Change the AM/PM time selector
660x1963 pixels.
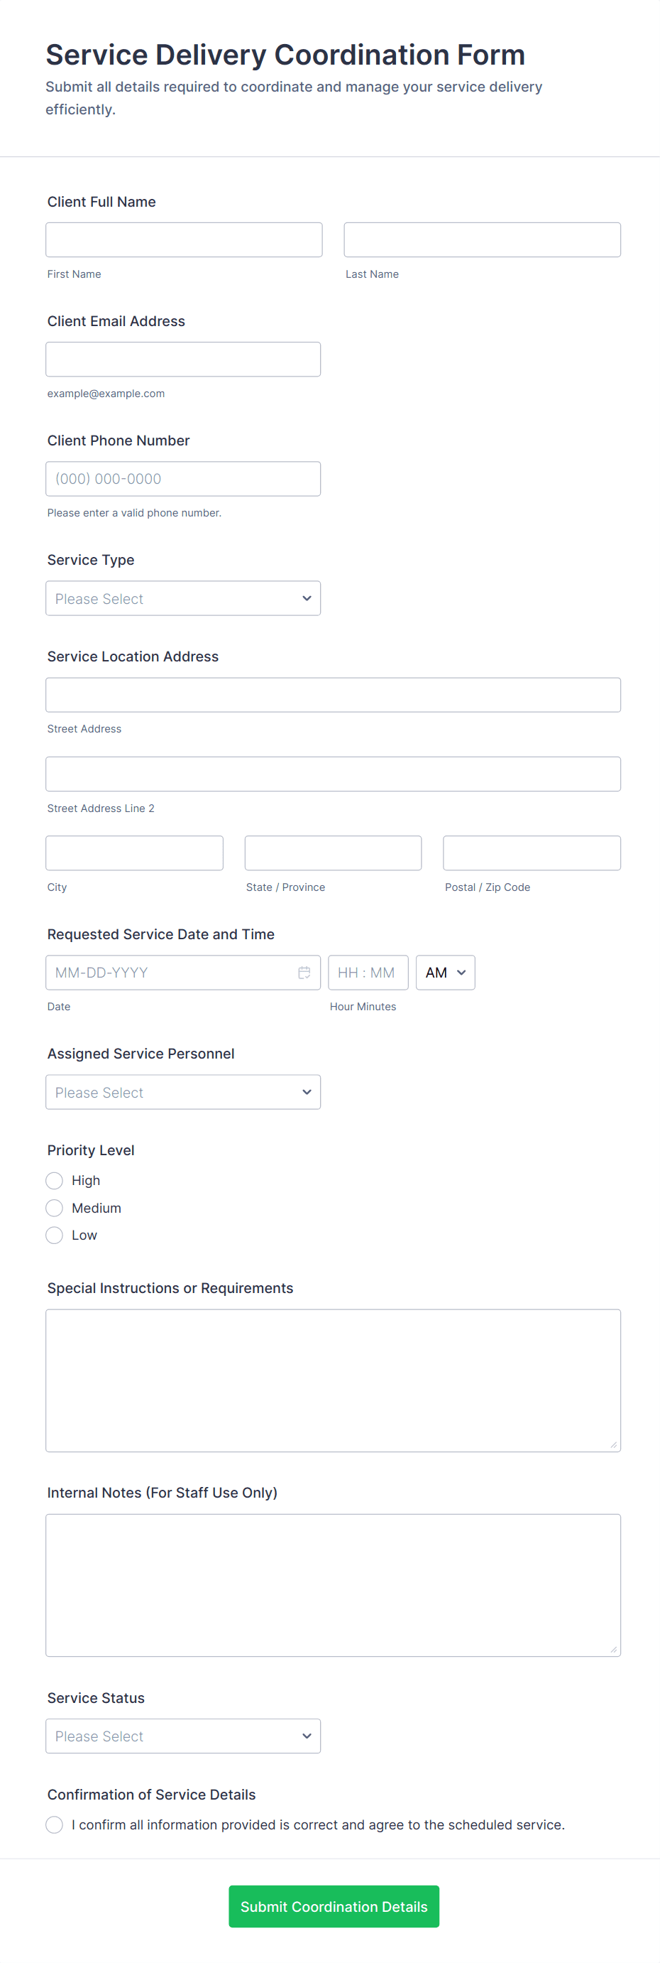pyautogui.click(x=446, y=973)
